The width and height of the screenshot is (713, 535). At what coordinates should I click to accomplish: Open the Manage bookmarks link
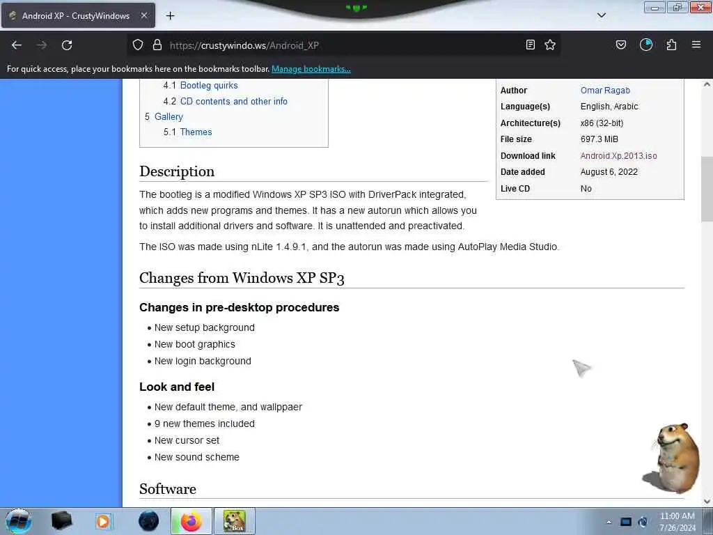pyautogui.click(x=311, y=69)
